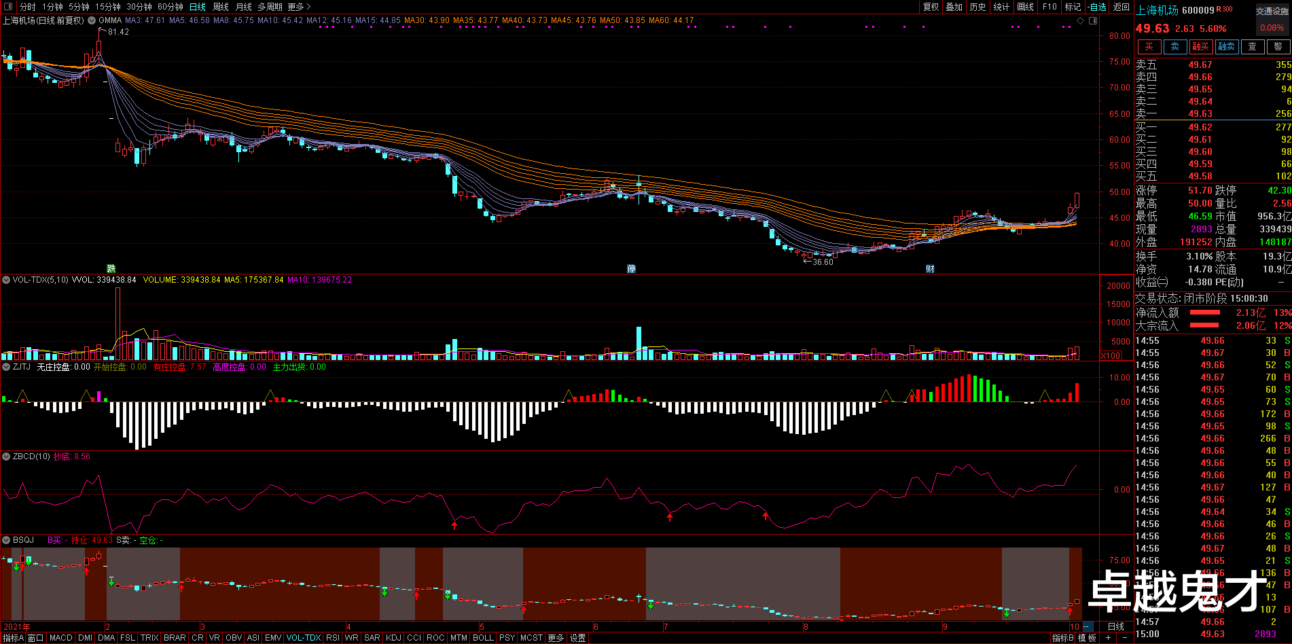
Task: Click the 查 query button
Action: 1252,46
